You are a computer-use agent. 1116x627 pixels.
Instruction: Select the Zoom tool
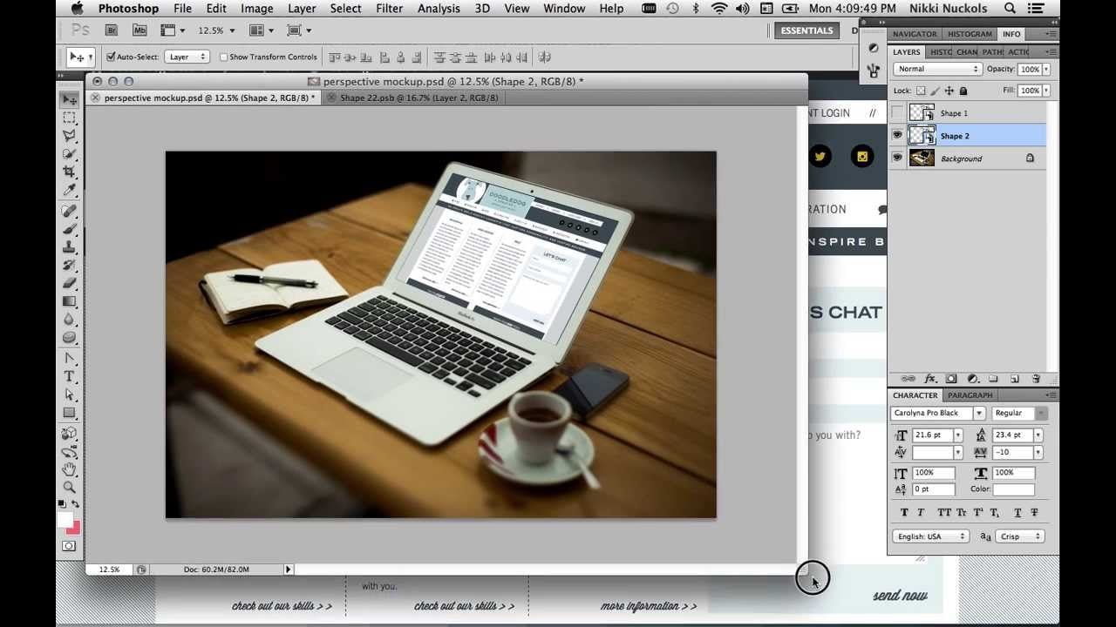pos(70,487)
